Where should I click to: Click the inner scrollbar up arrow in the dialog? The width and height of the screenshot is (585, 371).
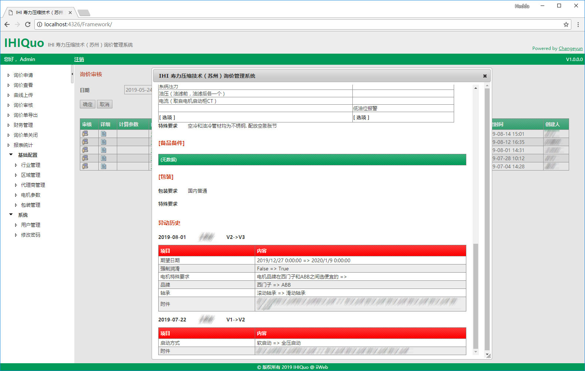tap(476, 88)
